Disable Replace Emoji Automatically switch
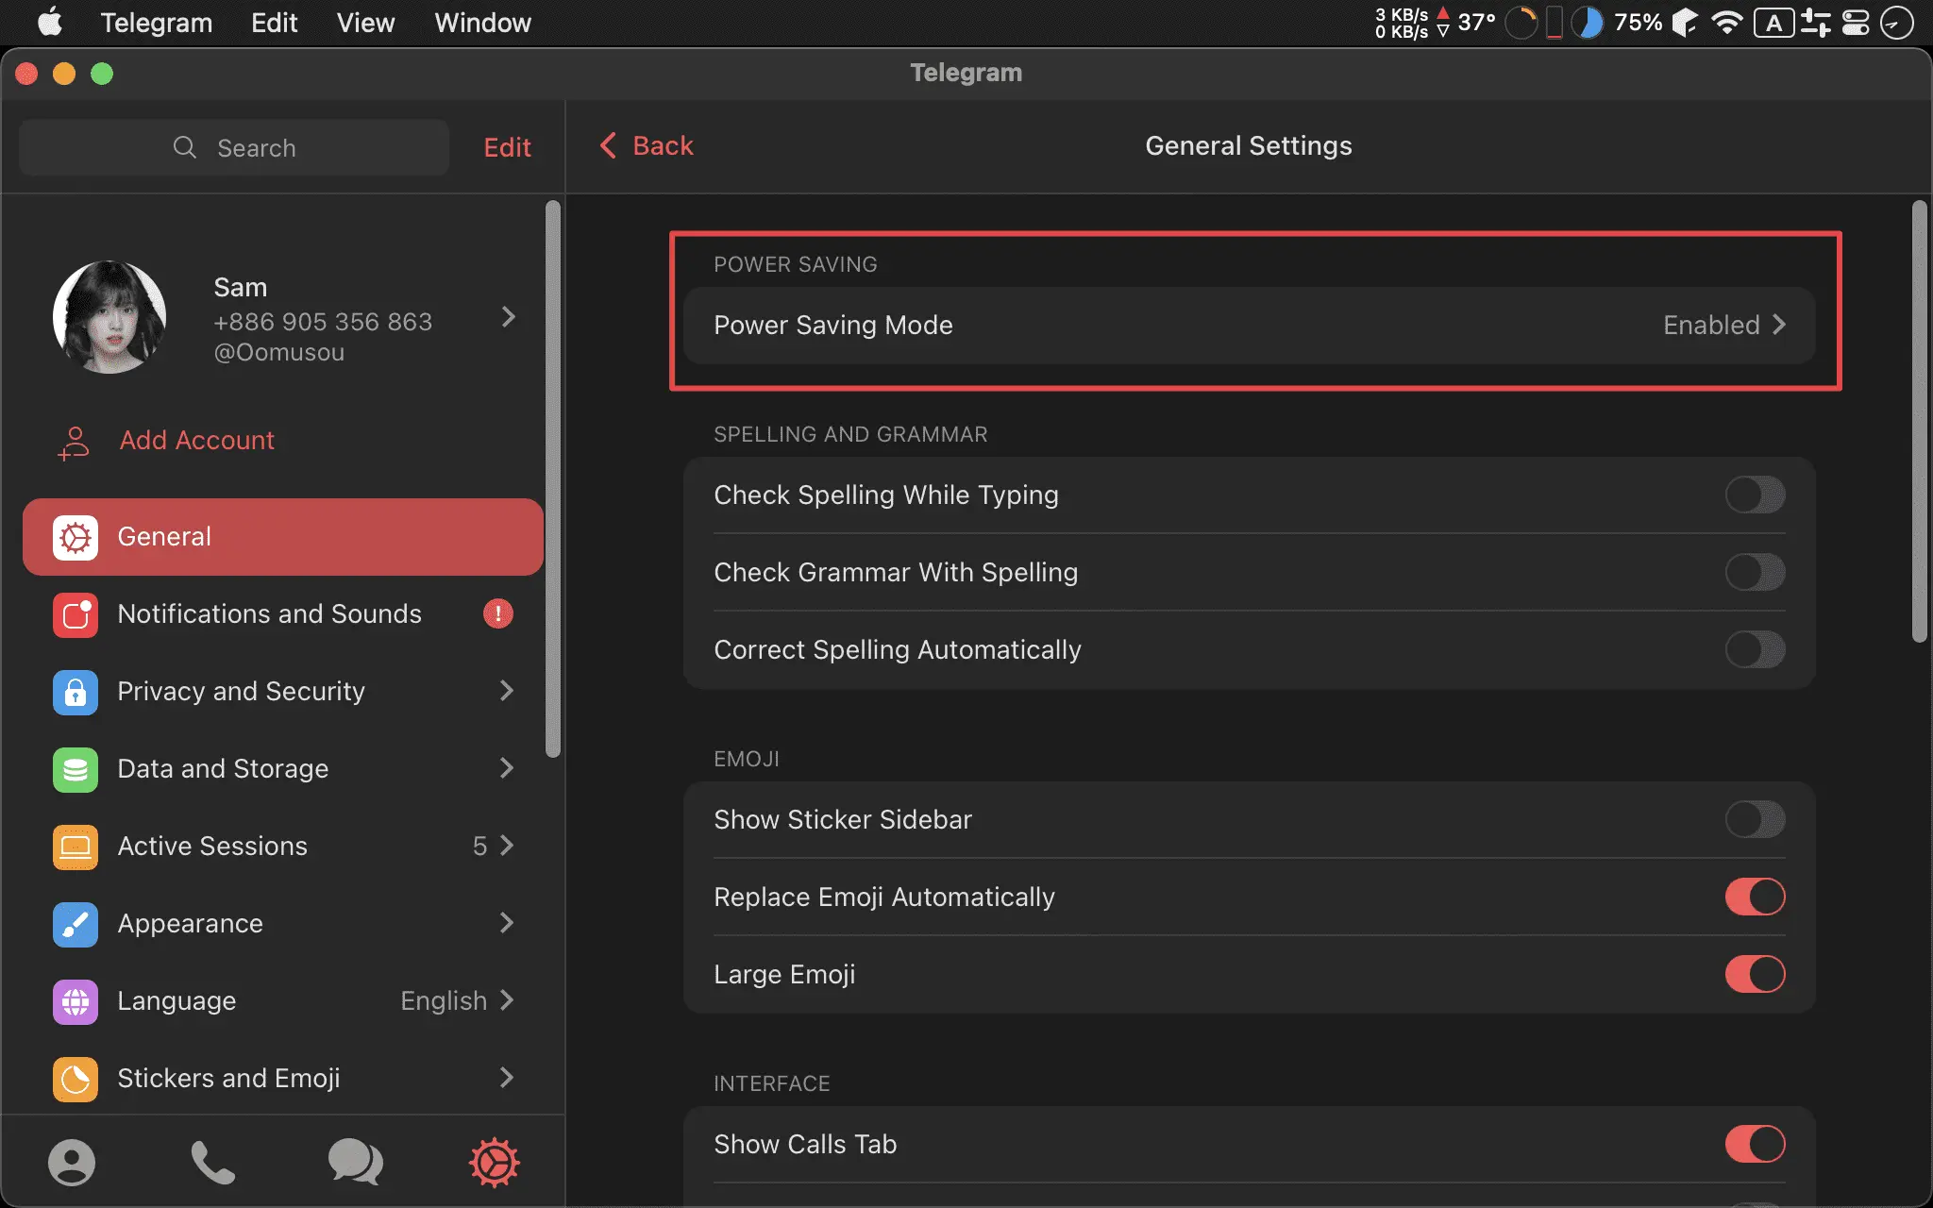 [1755, 897]
